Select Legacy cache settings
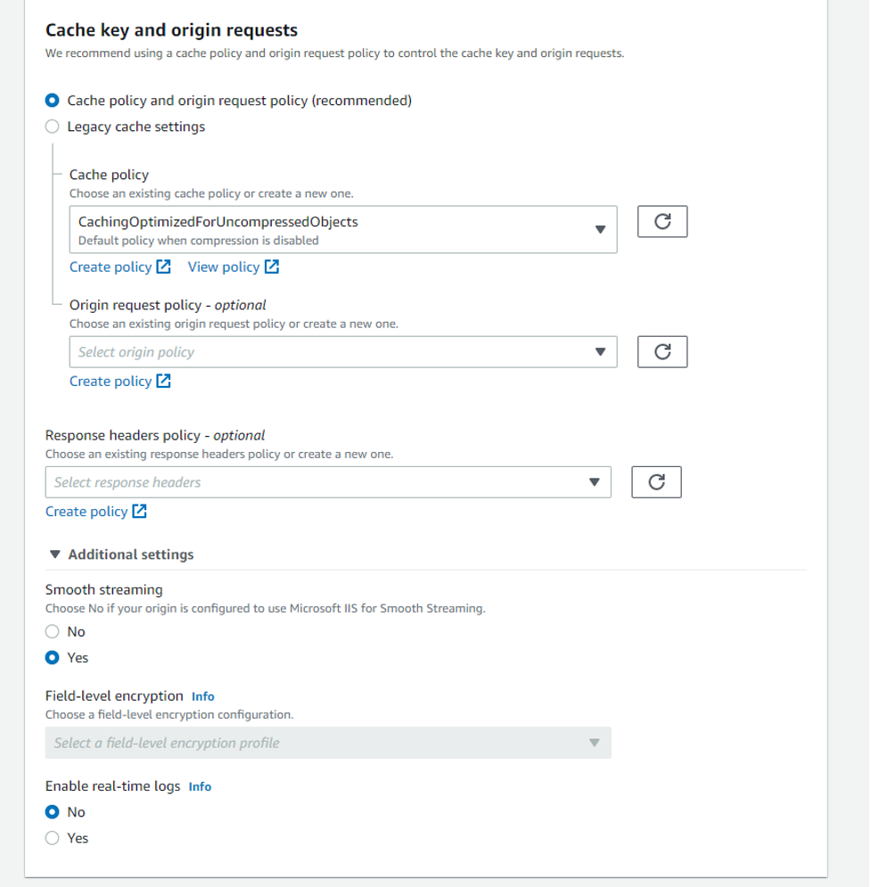The height and width of the screenshot is (887, 871). (52, 127)
